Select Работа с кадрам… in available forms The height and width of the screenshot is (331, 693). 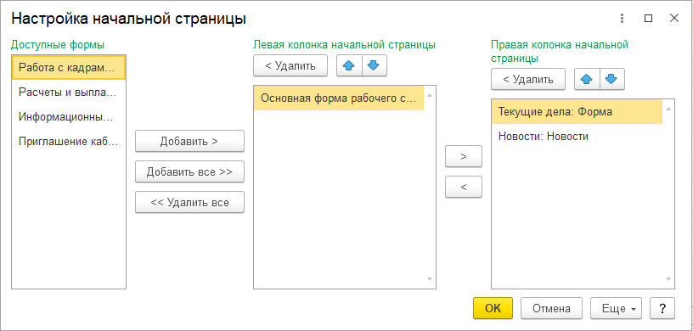(69, 68)
